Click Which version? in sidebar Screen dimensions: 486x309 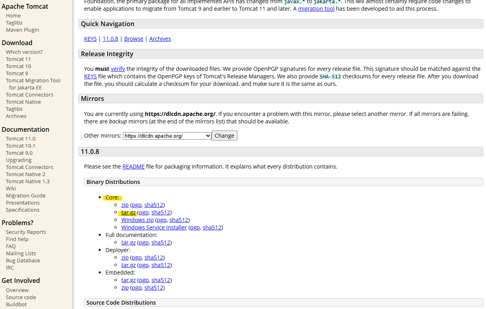24,52
